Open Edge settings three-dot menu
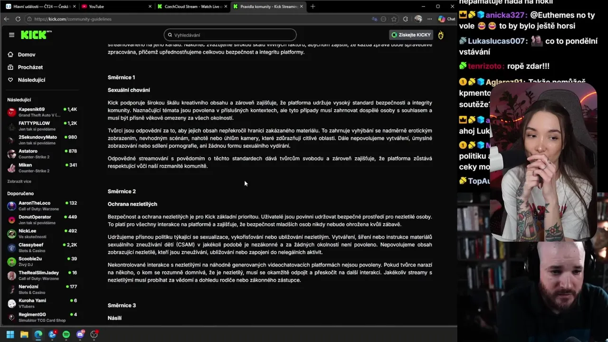Image resolution: width=608 pixels, height=342 pixels. [x=429, y=19]
